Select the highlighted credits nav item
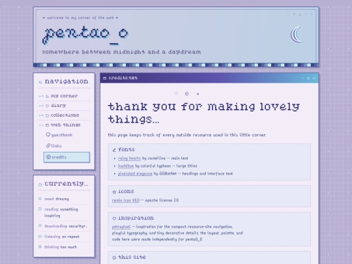Image resolution: width=352 pixels, height=264 pixels. click(x=66, y=157)
